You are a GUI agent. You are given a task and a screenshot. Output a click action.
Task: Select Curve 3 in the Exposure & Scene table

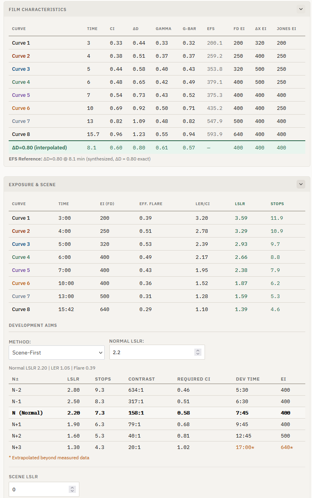[21, 244]
